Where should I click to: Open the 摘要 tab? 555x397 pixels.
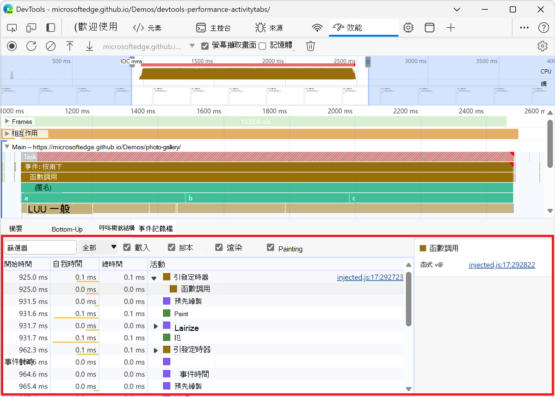pos(16,228)
